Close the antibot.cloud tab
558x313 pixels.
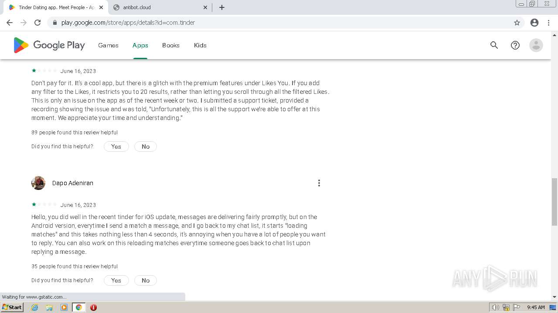click(205, 7)
